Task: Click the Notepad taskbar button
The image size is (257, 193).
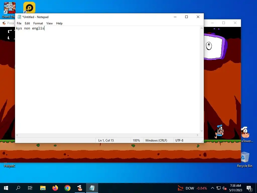Action: (92, 188)
